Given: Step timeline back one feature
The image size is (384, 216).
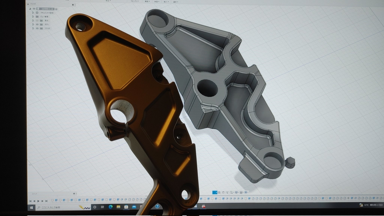Looking at the screenshot, I should point(34,201).
